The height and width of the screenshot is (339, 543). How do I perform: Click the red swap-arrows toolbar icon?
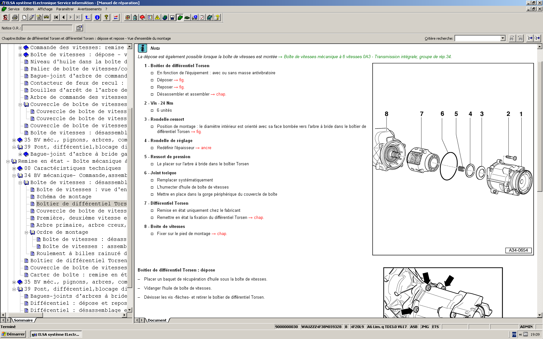point(116,17)
